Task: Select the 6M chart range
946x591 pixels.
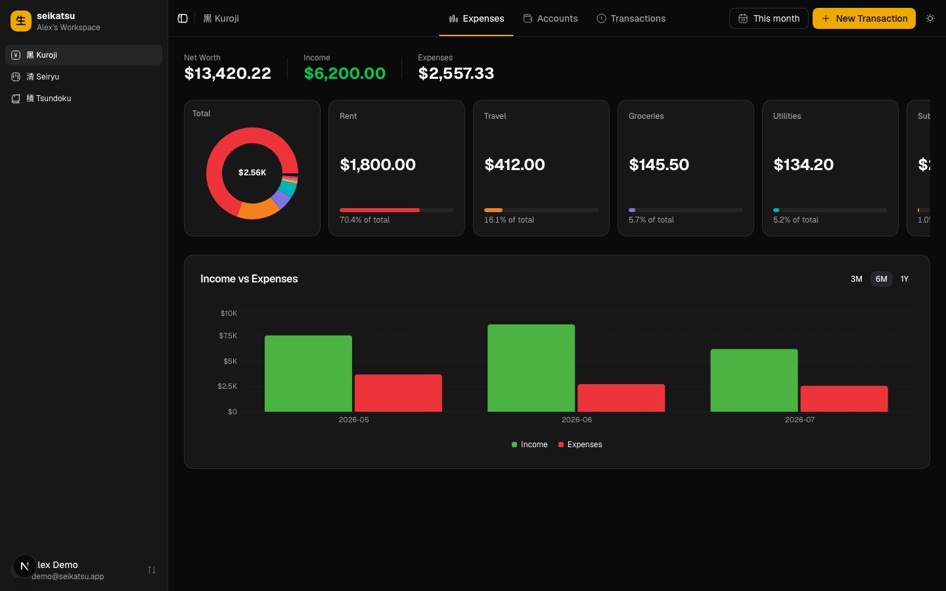Action: click(x=882, y=279)
